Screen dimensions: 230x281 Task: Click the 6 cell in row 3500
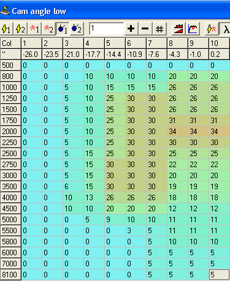(74, 187)
